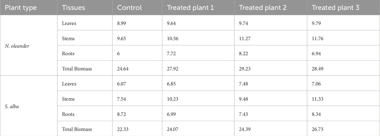380x136 pixels.
Task: Select the cell with value 24.64
Action: pyautogui.click(x=123, y=69)
